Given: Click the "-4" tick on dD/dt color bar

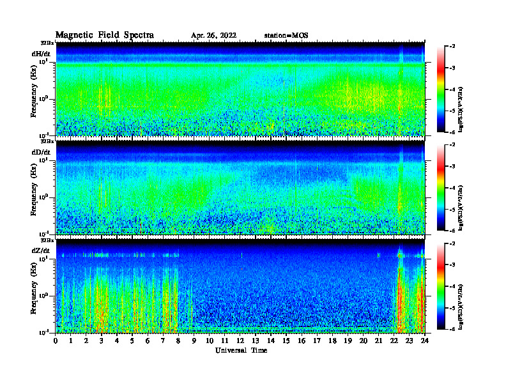Looking at the screenshot, I should pyautogui.click(x=452, y=188).
